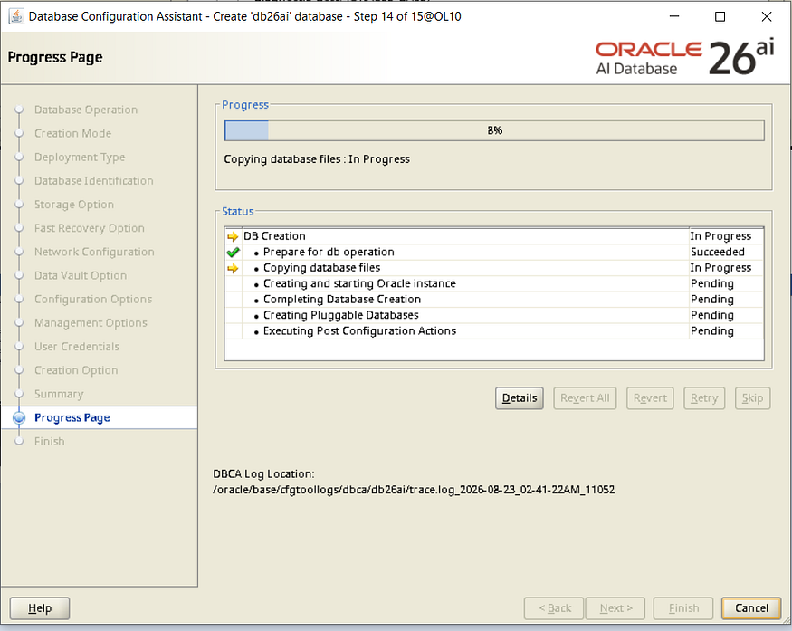The height and width of the screenshot is (631, 792).
Task: Click 'Completing Database Creation' row
Action: [494, 300]
